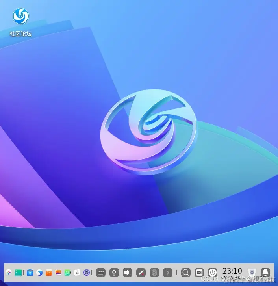Click the power shutdown button
Viewport: 278px width, 286px height.
click(213, 273)
